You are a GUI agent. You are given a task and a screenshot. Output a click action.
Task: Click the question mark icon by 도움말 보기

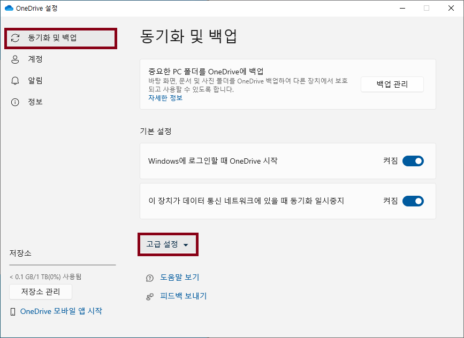[x=150, y=278]
